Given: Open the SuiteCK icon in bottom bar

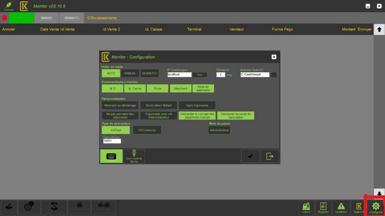Looking at the screenshot, I should (x=359, y=207).
